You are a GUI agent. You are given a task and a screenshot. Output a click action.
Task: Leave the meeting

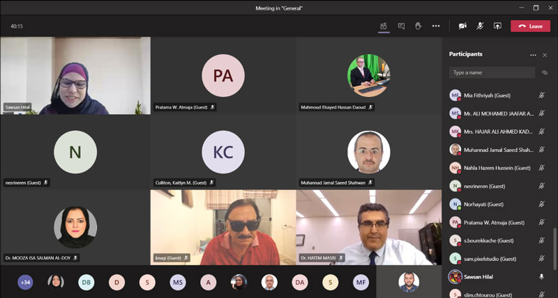(530, 26)
